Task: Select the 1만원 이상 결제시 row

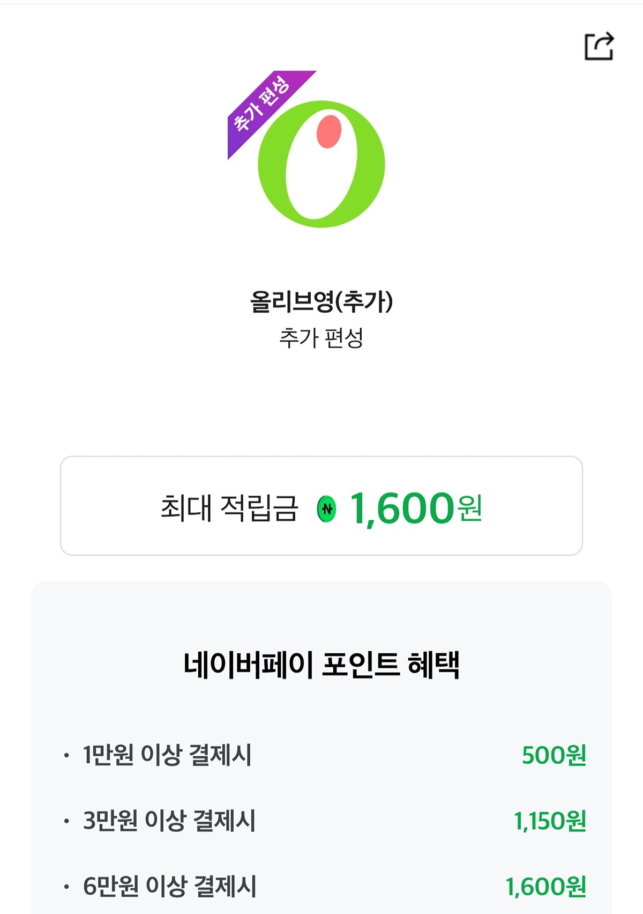Action: pyautogui.click(x=167, y=755)
